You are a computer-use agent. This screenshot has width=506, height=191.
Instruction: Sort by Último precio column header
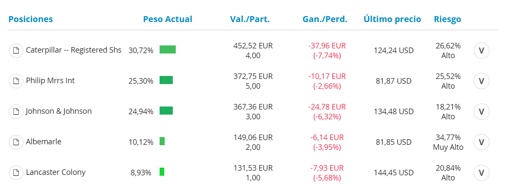[392, 20]
